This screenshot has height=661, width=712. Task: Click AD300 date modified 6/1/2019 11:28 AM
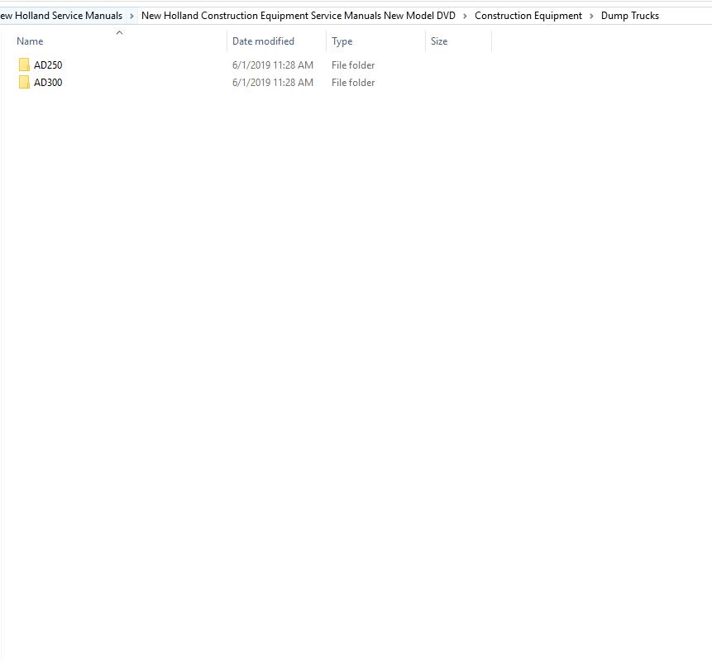273,82
